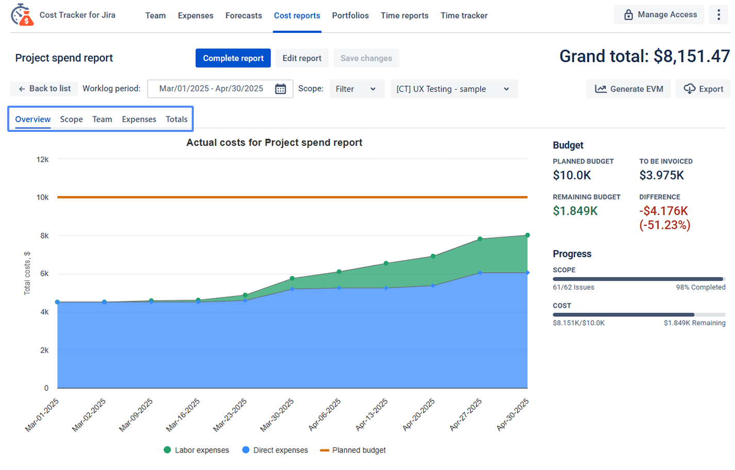Click the Apr-27-2025 labor expenses data point
This screenshot has width=735, height=470.
480,239
